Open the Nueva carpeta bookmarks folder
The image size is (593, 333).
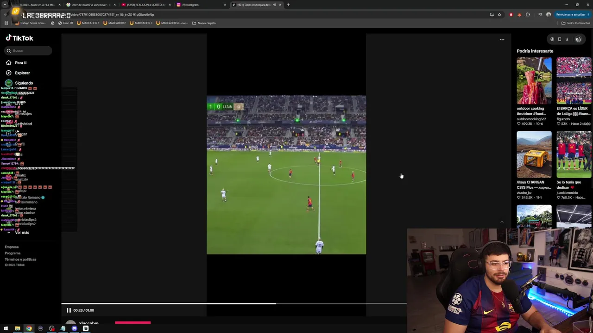click(x=204, y=23)
